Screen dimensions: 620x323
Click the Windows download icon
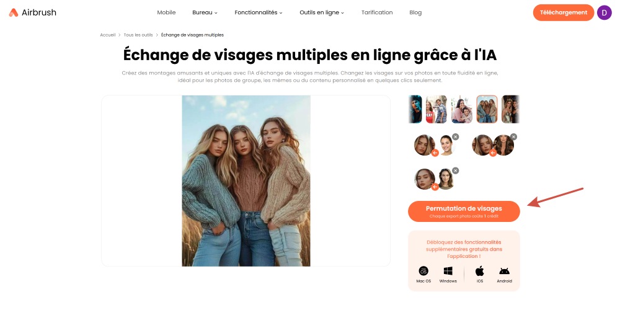[448, 271]
